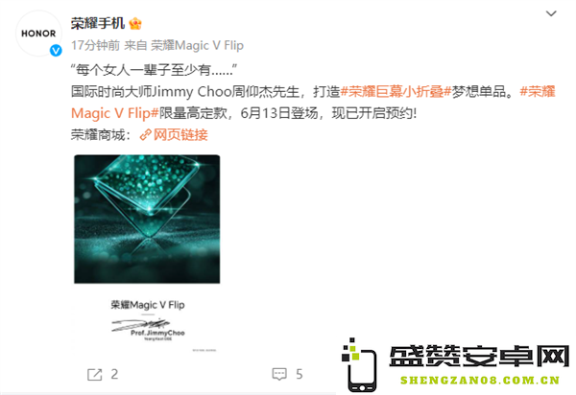Click the repost count 2
The height and width of the screenshot is (395, 576).
tap(114, 375)
